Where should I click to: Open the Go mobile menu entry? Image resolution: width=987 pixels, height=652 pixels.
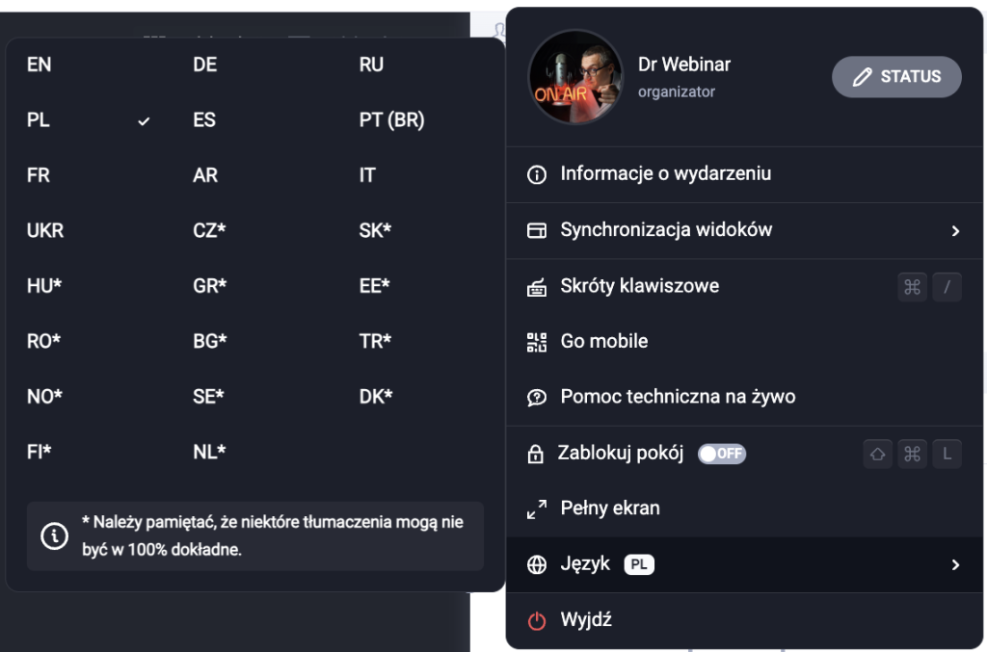744,341
